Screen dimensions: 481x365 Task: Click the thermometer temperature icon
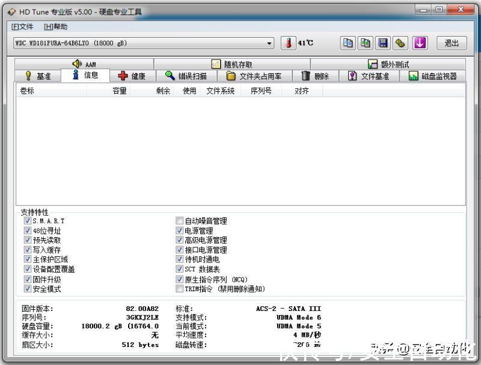[289, 43]
